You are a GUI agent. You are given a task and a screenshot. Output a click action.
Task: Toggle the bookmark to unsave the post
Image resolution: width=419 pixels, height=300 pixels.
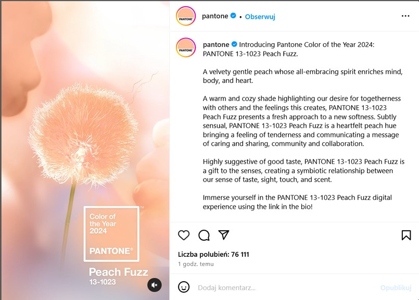click(405, 235)
